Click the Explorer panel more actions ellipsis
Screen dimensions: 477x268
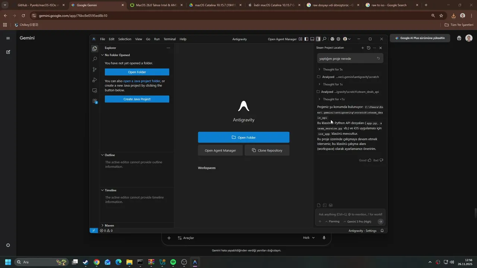coord(168,48)
